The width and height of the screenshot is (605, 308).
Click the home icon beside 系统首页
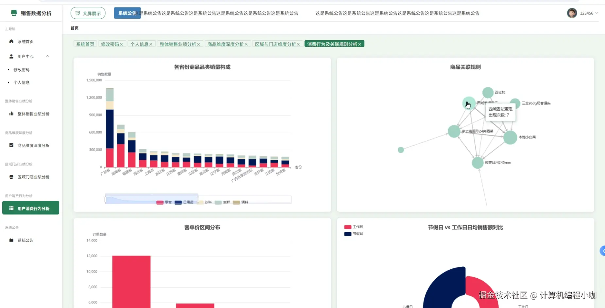[11, 41]
